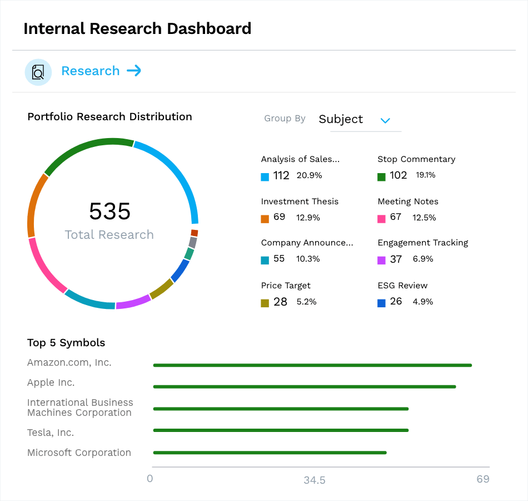Select the Amazon.com bar in Top 5 Symbols

point(312,365)
